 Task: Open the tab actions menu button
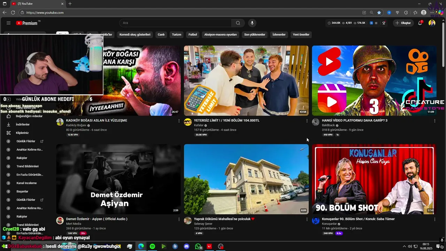click(x=5, y=3)
